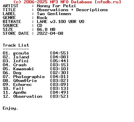
Task: Select duration [03:13]
Action: pyautogui.click(x=59, y=89)
